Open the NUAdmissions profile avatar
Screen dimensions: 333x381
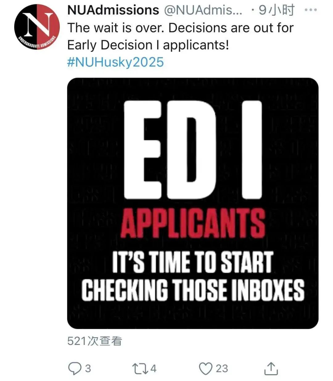(x=37, y=27)
